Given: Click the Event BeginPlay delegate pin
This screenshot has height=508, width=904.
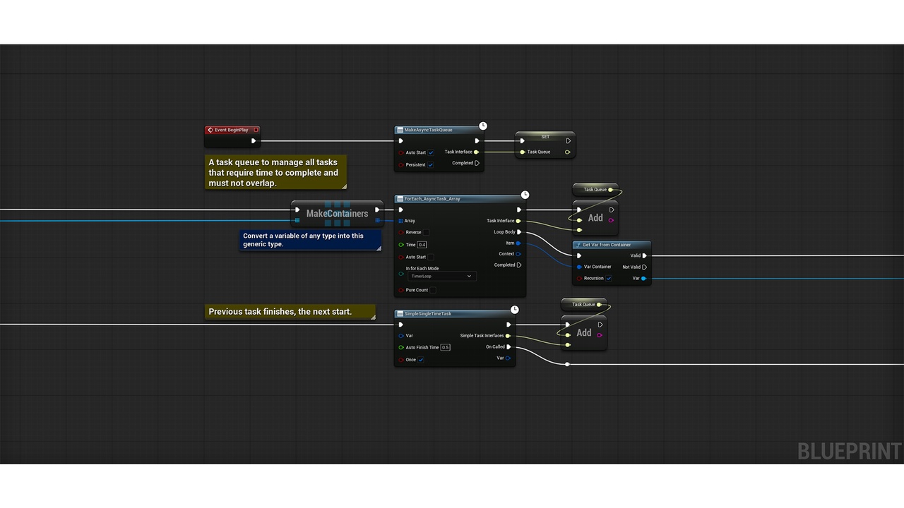Looking at the screenshot, I should (x=256, y=130).
